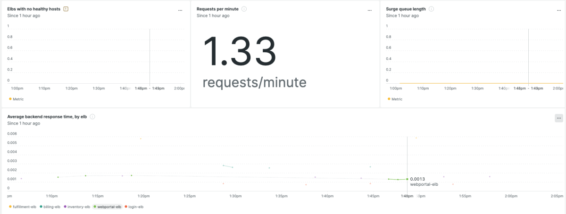
Task: Open ellipsis menu on Average backend response time chart
Action: 558,118
